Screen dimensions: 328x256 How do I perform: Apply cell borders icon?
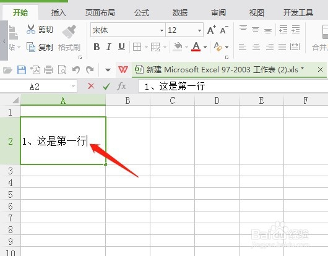(x=137, y=47)
